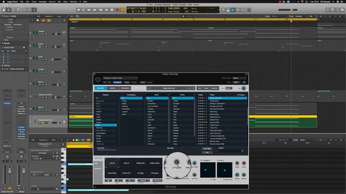Toggle the Compare button in Alchemy

117,82
